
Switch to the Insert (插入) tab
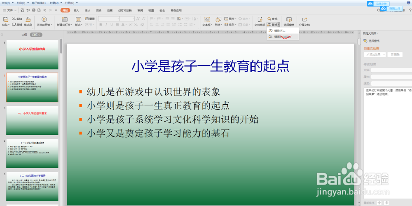point(76,11)
